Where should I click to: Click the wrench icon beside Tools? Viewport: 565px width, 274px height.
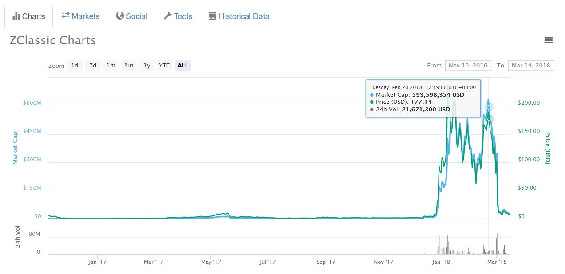pos(168,16)
